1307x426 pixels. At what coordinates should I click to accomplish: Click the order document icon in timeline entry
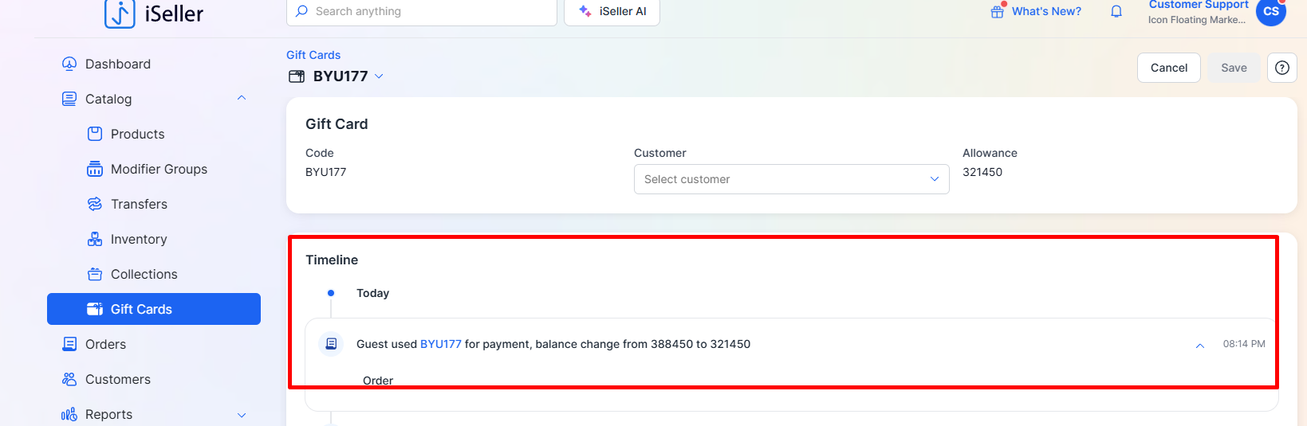click(331, 344)
